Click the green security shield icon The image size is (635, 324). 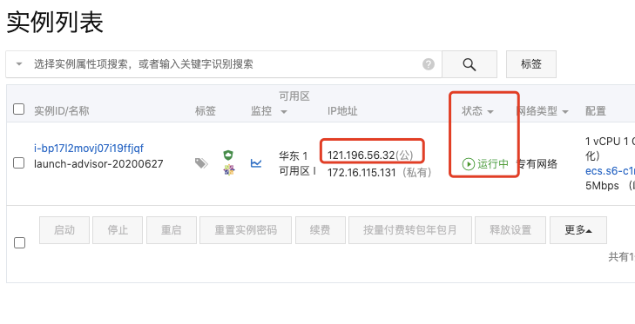point(229,155)
